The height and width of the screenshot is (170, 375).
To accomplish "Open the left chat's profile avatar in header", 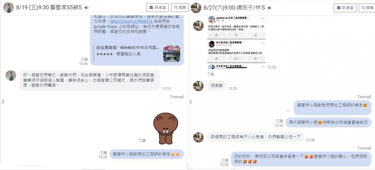I will click(8, 7).
